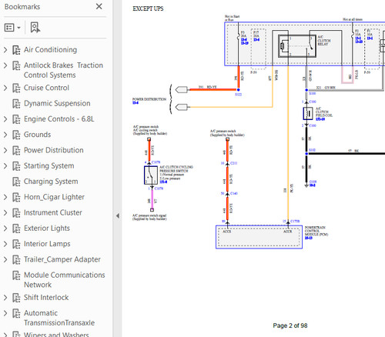Select the Power Distribution bookmark

(x=54, y=150)
